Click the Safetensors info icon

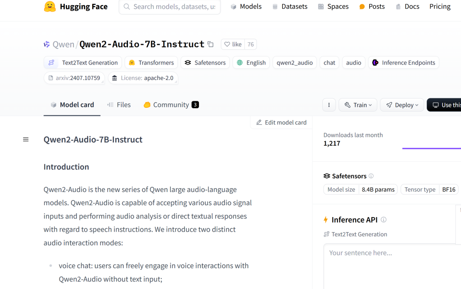371,176
